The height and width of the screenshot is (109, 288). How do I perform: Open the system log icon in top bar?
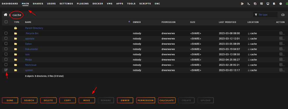[x=274, y=4]
